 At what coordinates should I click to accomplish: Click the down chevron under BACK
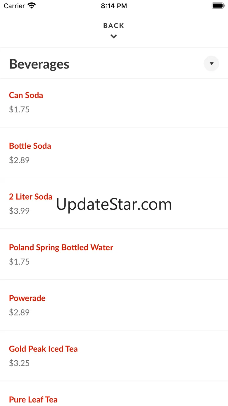114,36
